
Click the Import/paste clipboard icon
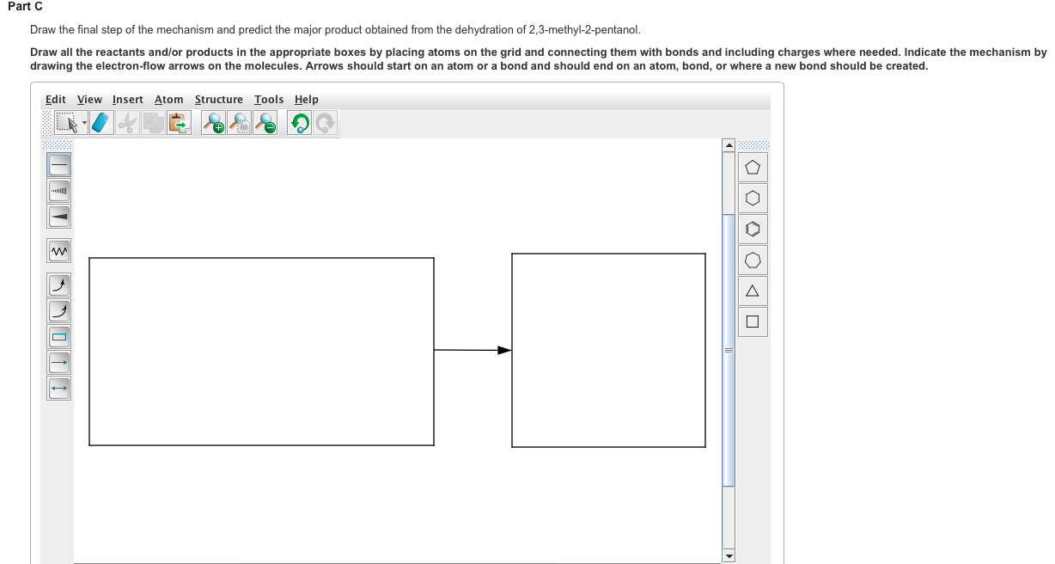pos(178,122)
